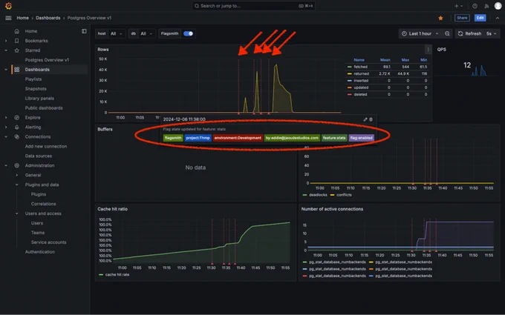Click the Grafana logo icon

coord(8,6)
